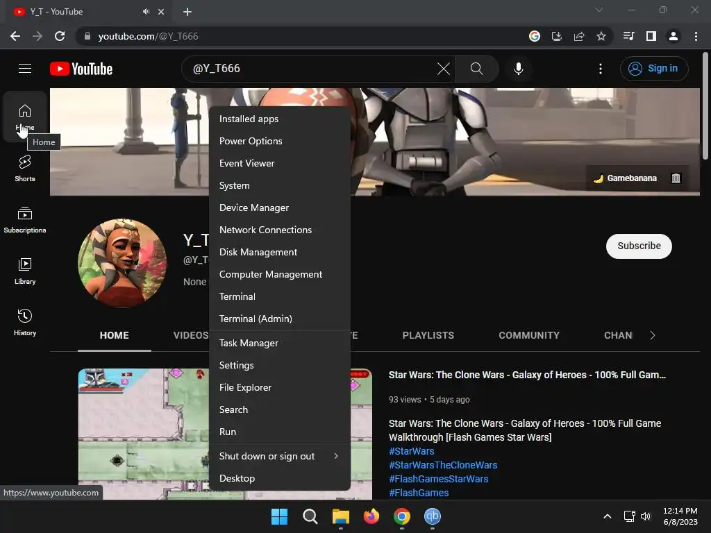
Task: Switch to the PLAYLISTS tab
Action: pyautogui.click(x=428, y=335)
